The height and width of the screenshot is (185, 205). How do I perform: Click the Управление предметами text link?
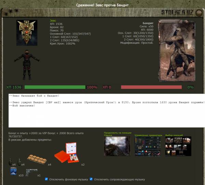pyautogui.click(x=148, y=135)
